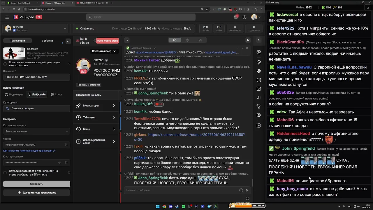373x210 pixels.
Task: Open the second diamond icon in sidebar
Action: (x=259, y=71)
